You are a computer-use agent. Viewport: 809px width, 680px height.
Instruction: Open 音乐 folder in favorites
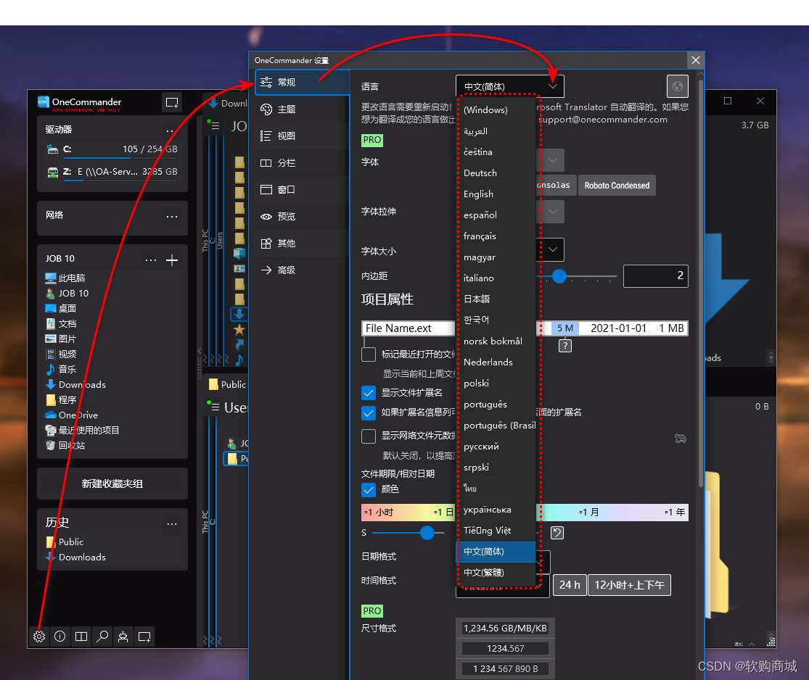click(x=61, y=369)
